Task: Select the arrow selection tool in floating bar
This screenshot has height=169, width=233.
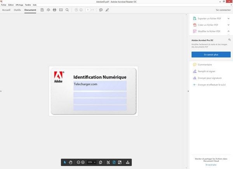Action: click(65, 162)
